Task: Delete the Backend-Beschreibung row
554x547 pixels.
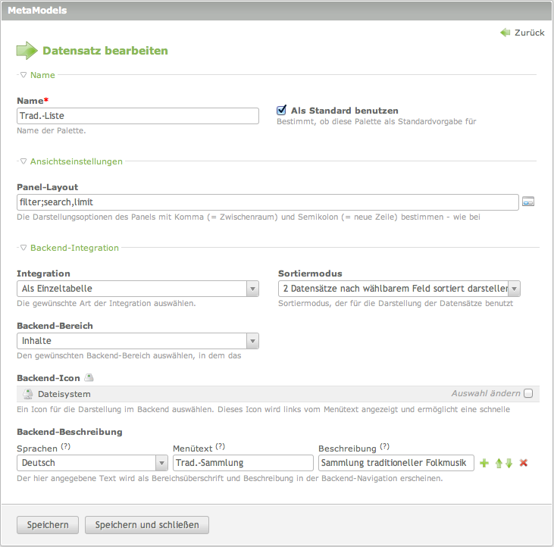Action: tap(523, 463)
